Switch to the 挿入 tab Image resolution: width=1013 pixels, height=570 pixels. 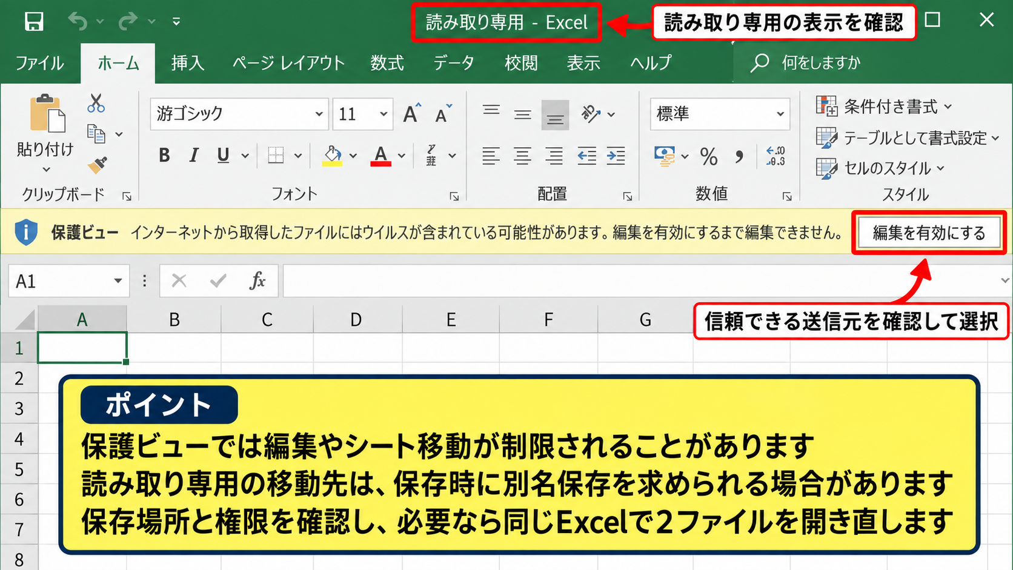[x=187, y=63]
